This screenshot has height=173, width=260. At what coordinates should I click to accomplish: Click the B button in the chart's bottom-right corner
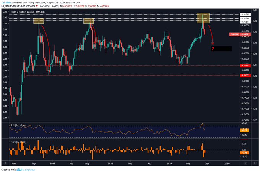pyautogui.click(x=255, y=163)
